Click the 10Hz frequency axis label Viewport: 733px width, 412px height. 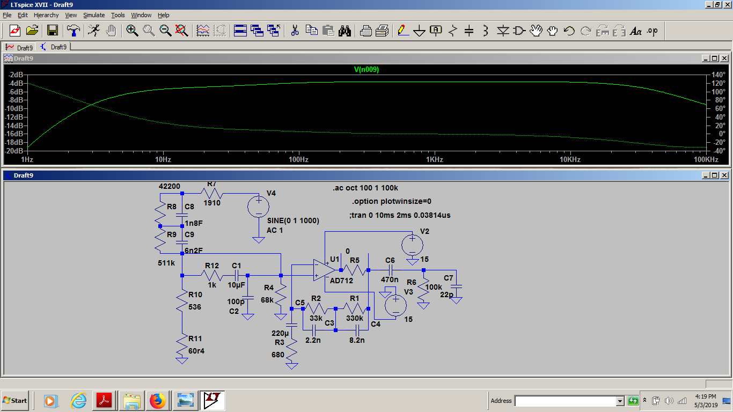tap(163, 160)
